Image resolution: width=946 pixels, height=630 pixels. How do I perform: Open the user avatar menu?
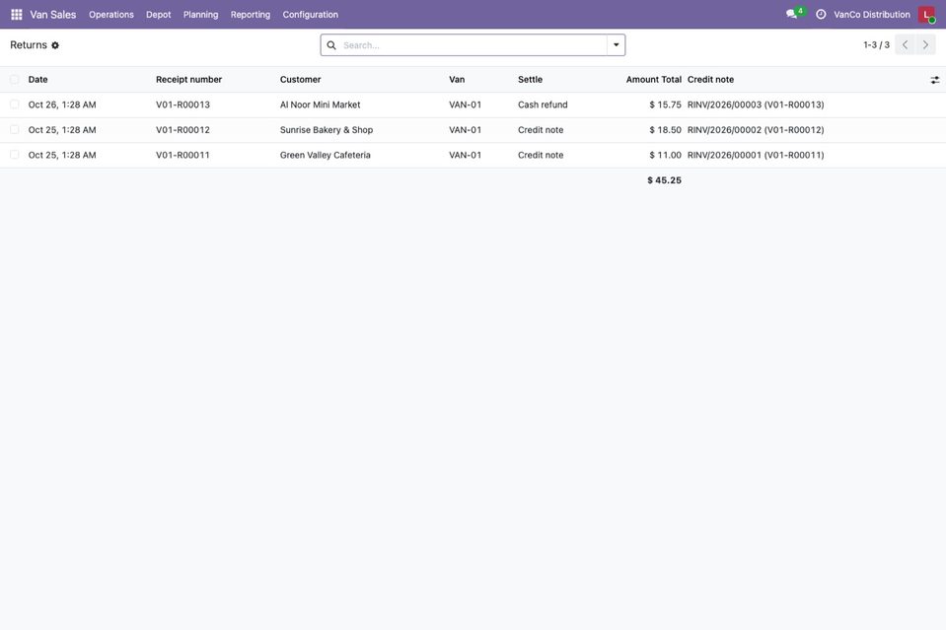click(x=926, y=15)
